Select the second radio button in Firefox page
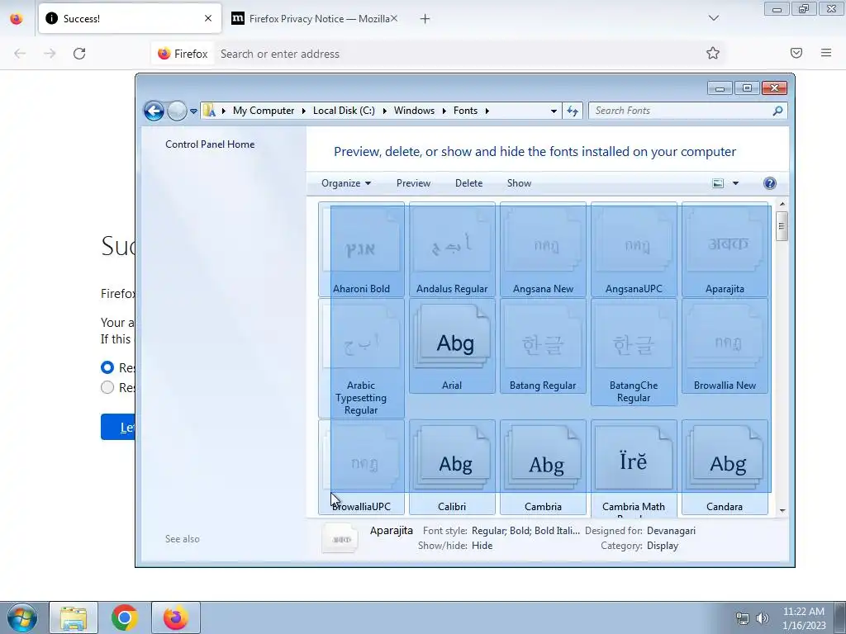 107,387
